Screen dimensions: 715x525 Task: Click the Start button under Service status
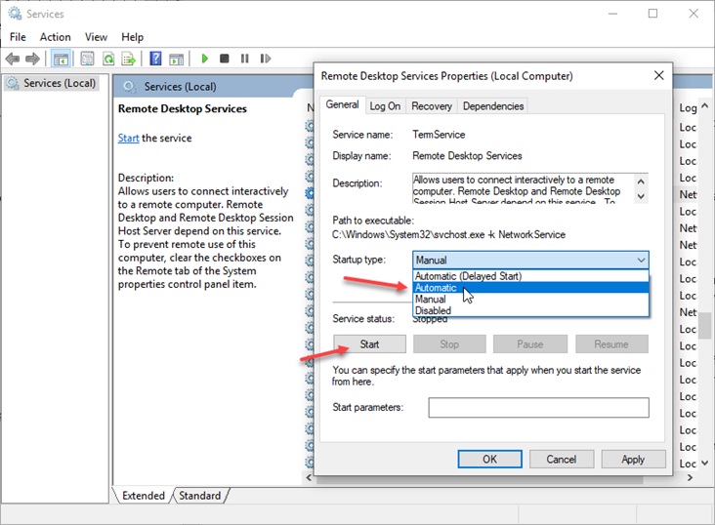(369, 343)
